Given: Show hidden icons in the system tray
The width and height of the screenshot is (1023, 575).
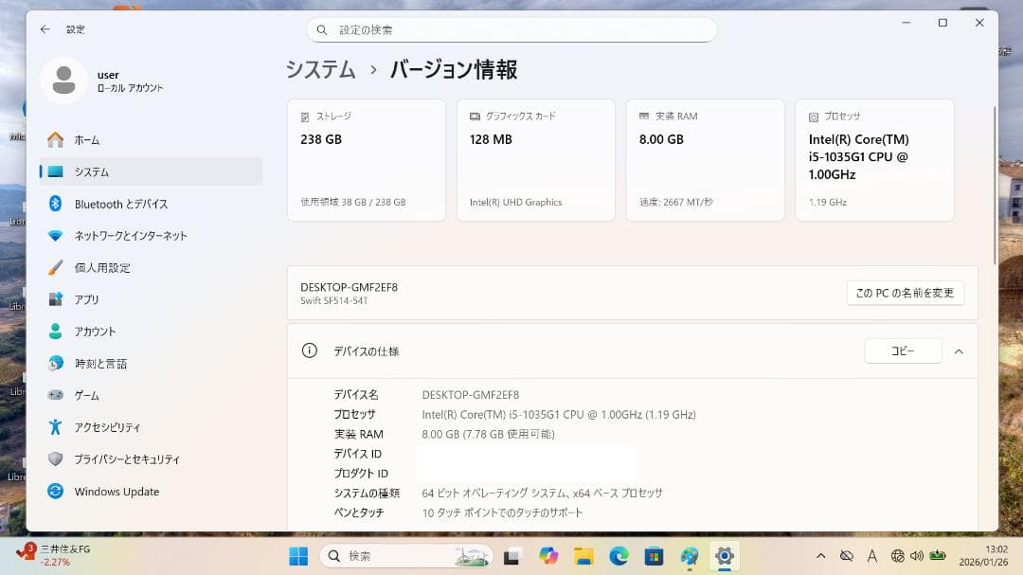Looking at the screenshot, I should click(x=823, y=557).
